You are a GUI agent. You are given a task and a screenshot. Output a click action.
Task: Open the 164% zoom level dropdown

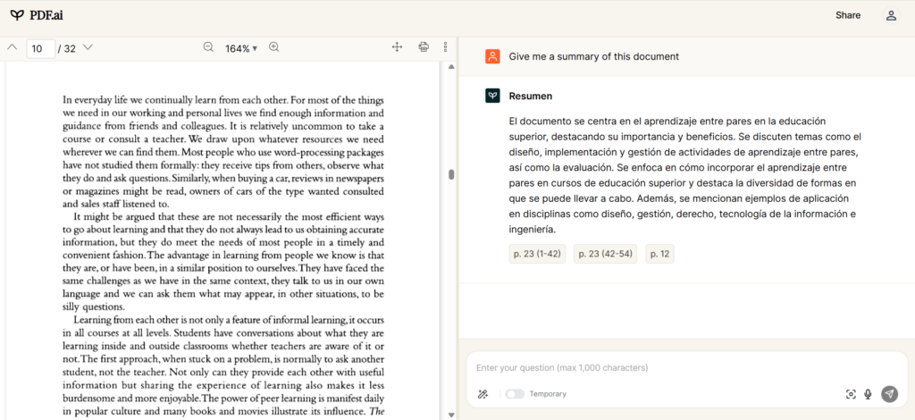240,48
